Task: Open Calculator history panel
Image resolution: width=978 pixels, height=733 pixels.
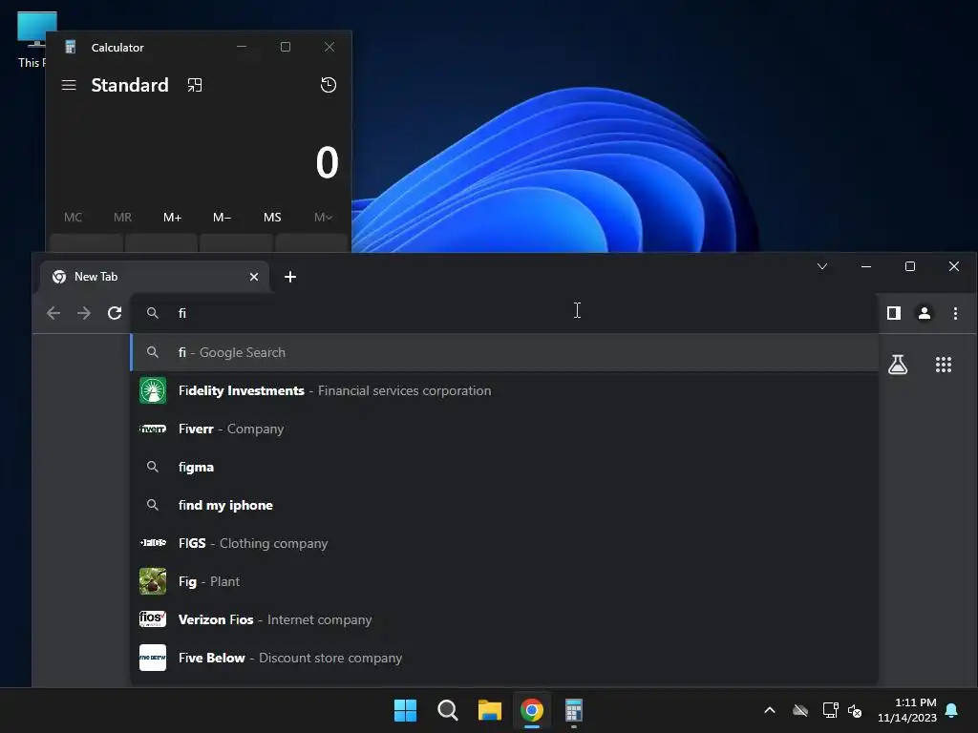Action: click(329, 85)
